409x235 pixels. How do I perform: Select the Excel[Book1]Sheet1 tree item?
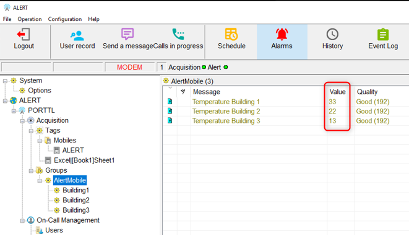click(x=84, y=160)
